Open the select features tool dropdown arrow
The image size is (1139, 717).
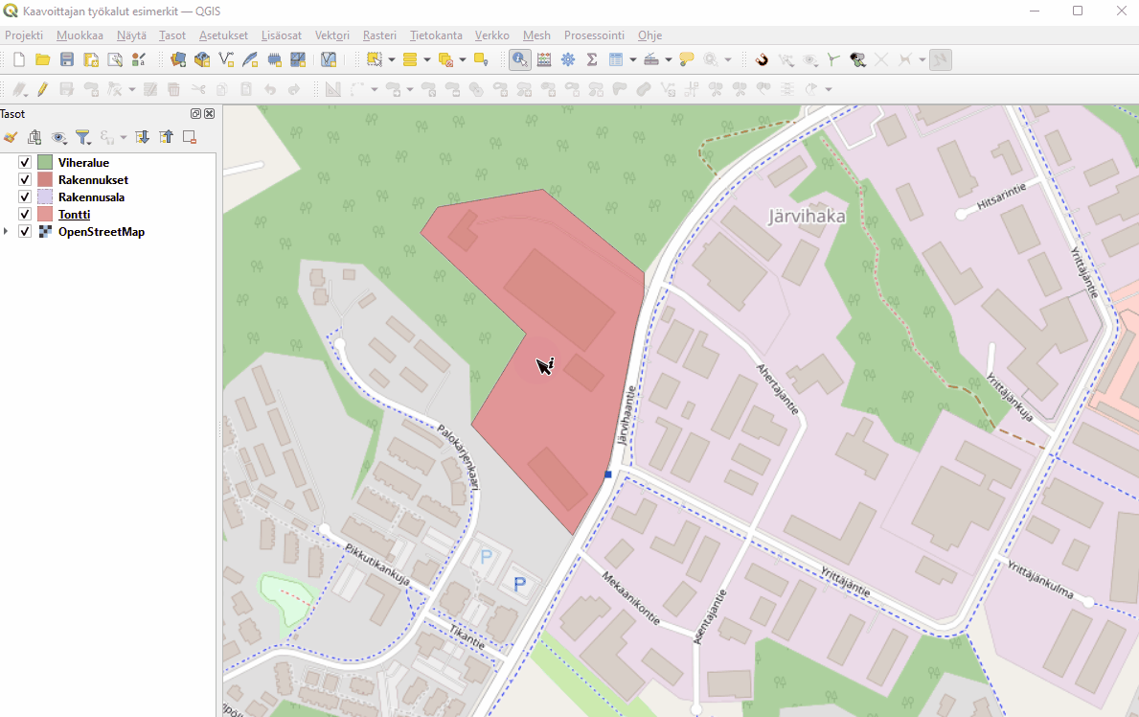pyautogui.click(x=392, y=60)
